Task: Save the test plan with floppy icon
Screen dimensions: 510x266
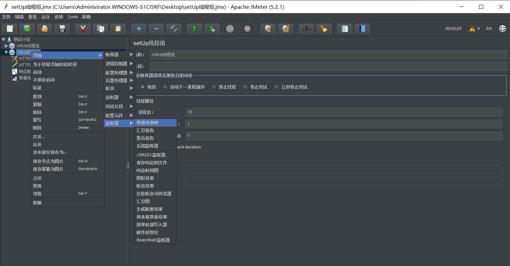Action: pos(62,29)
